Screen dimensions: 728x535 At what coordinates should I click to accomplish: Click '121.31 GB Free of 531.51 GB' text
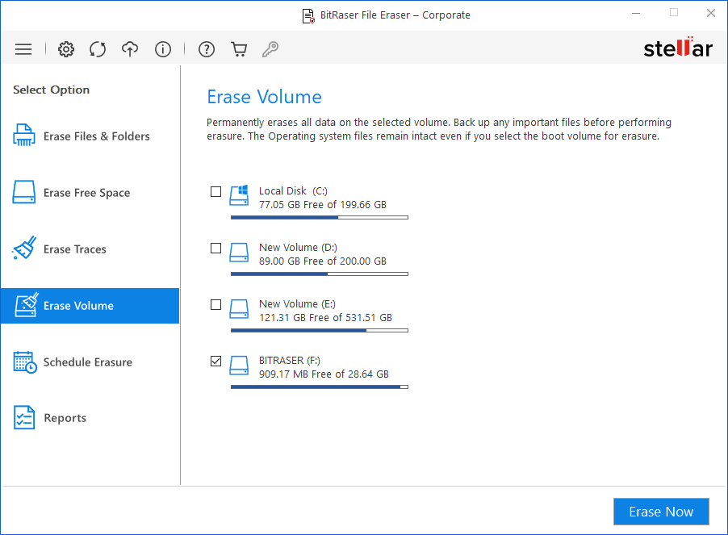point(325,318)
